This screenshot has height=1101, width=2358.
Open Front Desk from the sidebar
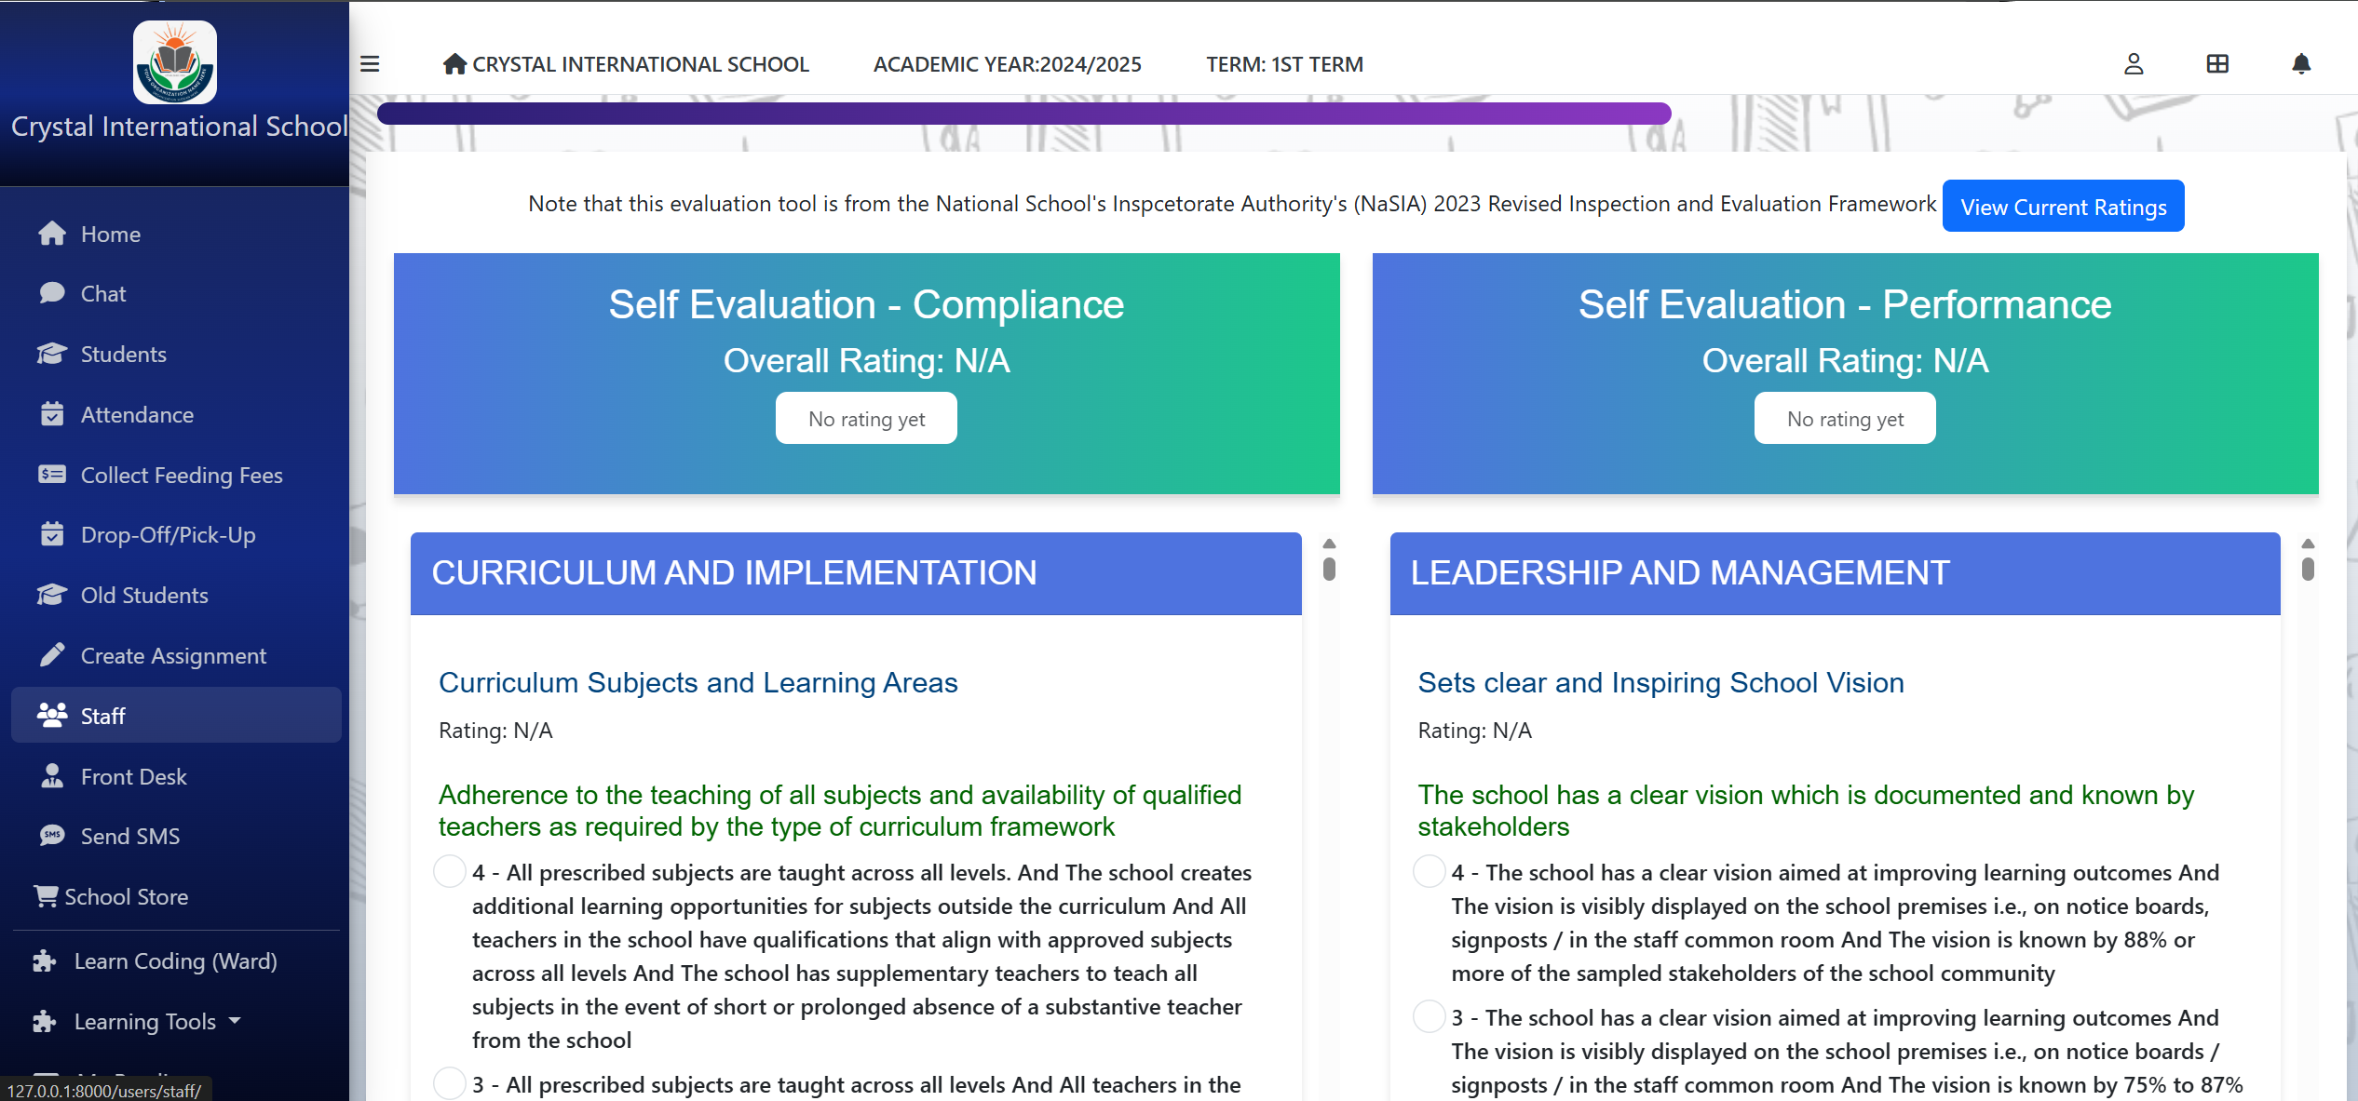[x=133, y=776]
